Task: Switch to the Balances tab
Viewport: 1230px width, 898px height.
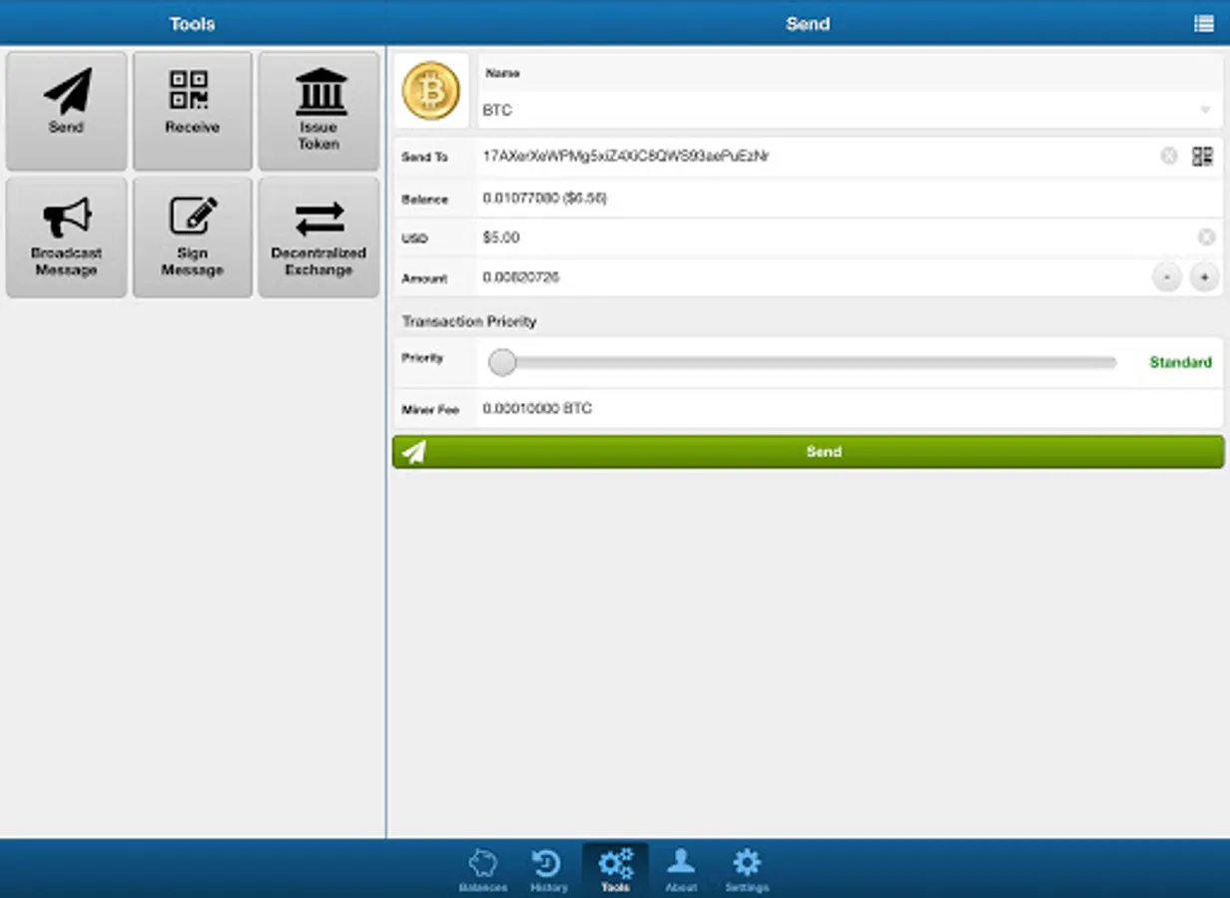Action: [483, 870]
